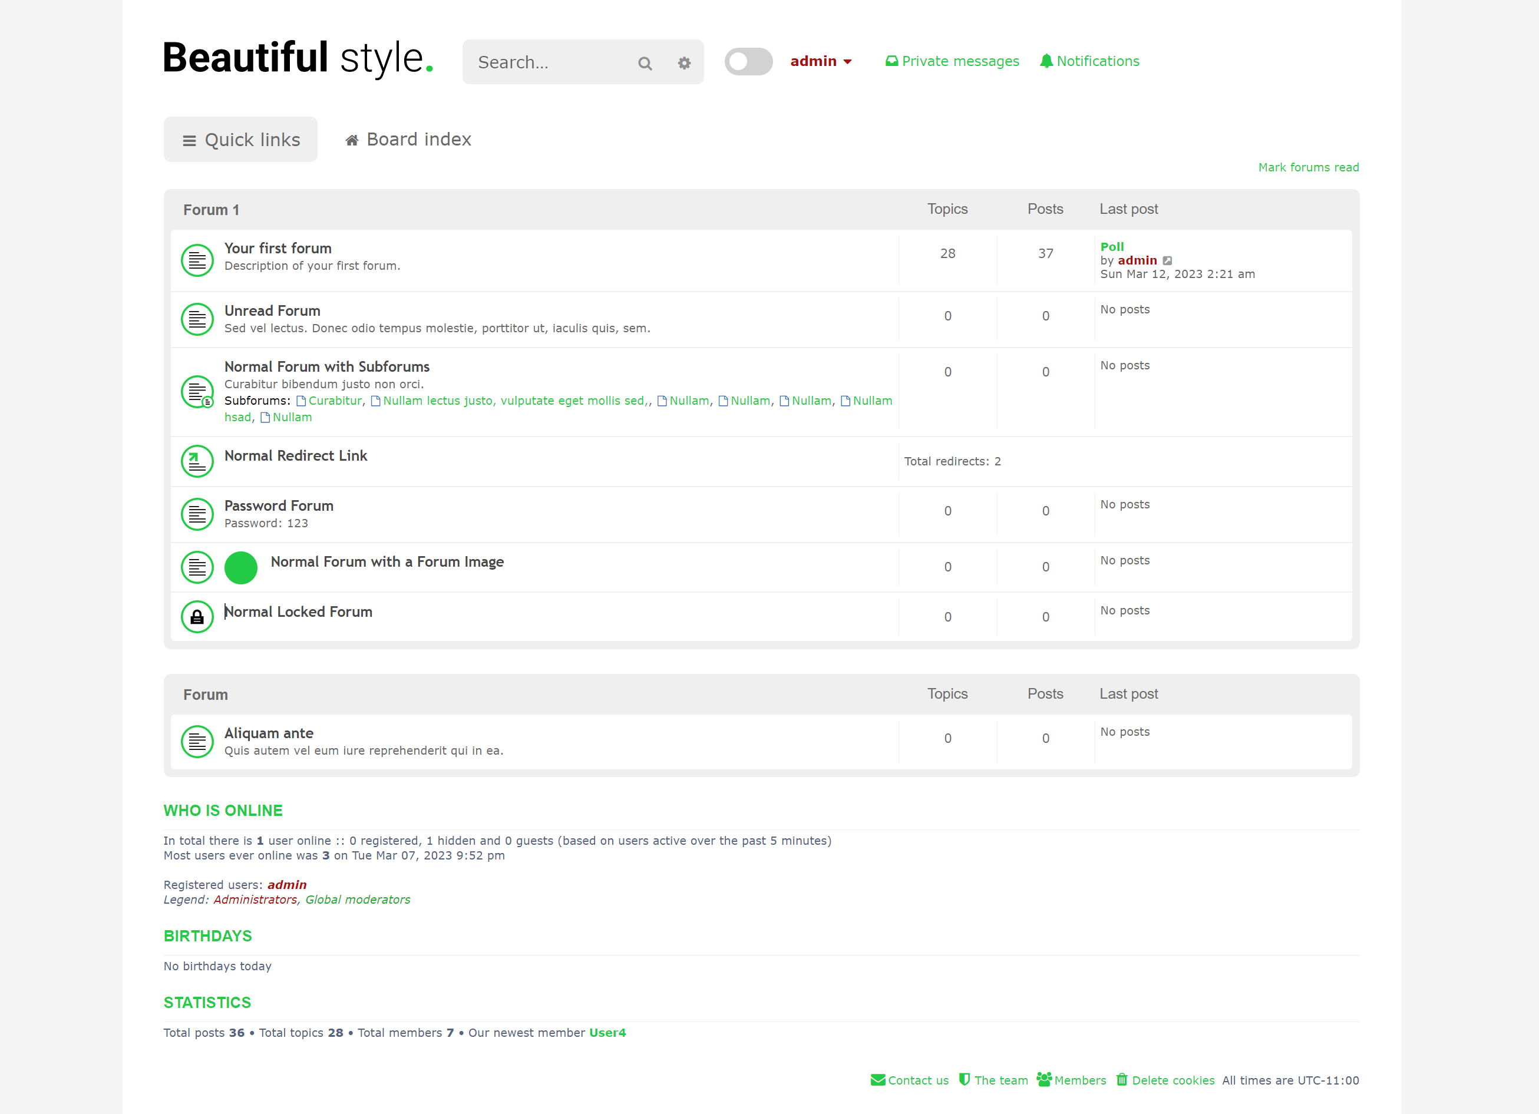
Task: Click Aliquam ante forum status icon
Action: point(197,742)
